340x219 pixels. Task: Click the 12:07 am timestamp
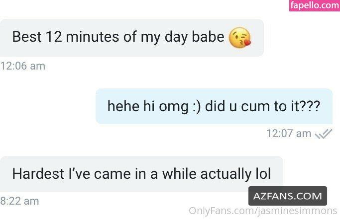pyautogui.click(x=289, y=134)
